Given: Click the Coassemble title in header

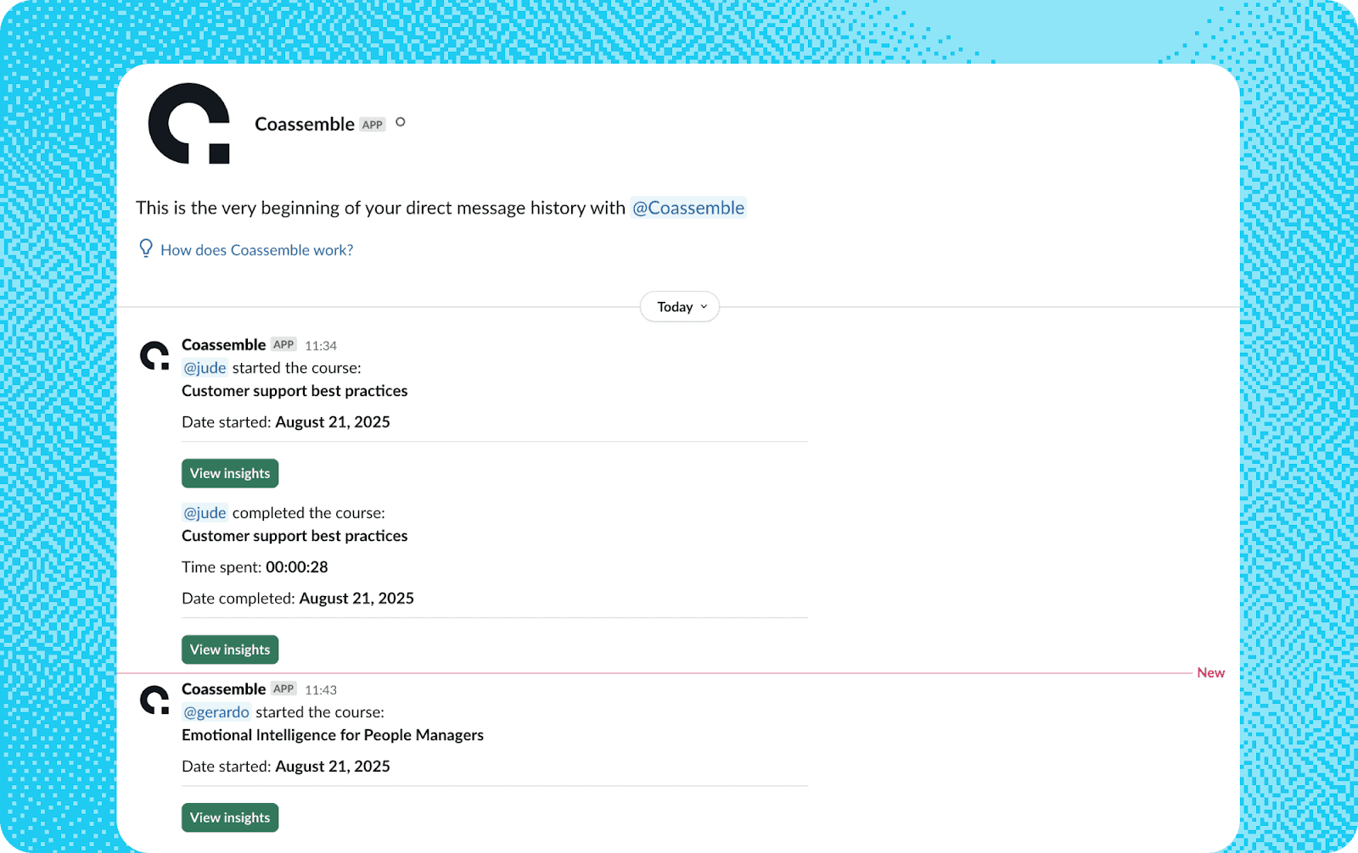Looking at the screenshot, I should [x=305, y=125].
